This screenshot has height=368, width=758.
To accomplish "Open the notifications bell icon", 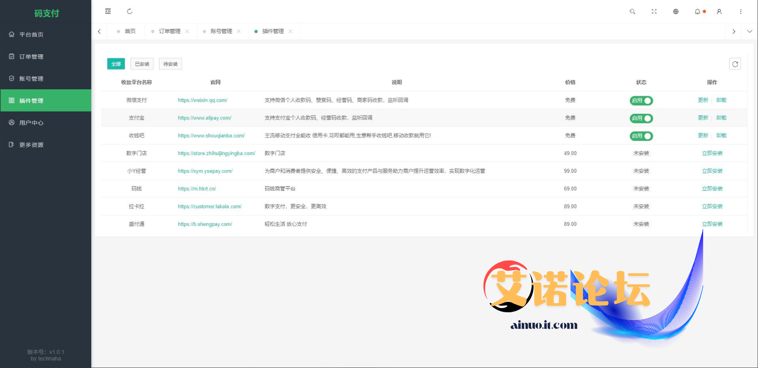I will [697, 11].
